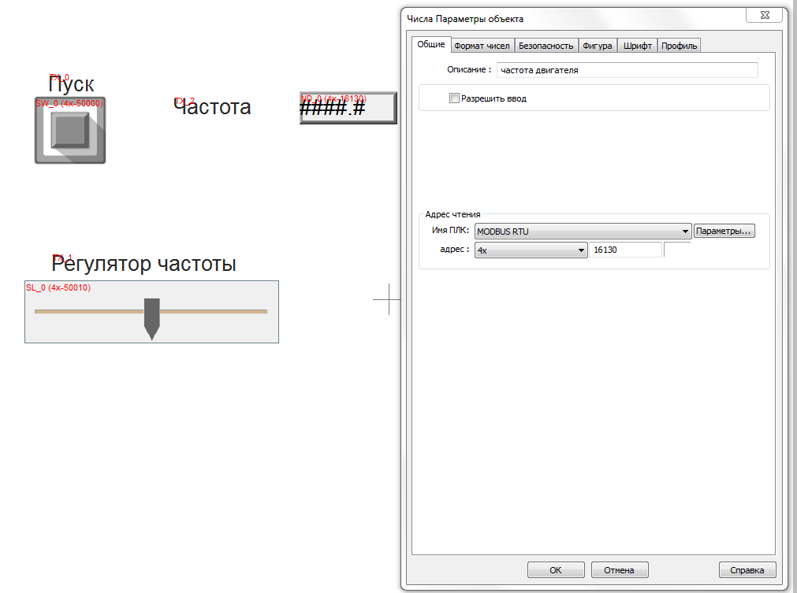This screenshot has height=593, width=797.
Task: Select the Регулятор частоты text label
Action: 144,263
